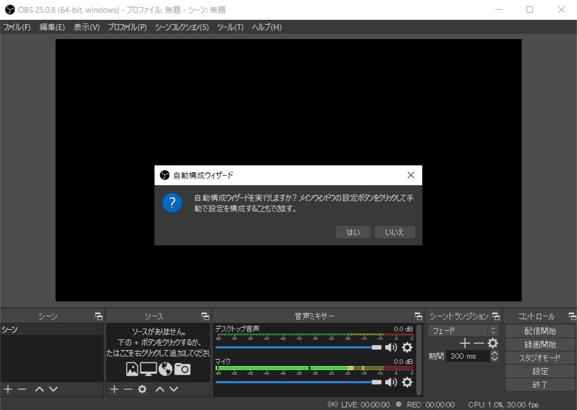Click the マイク label in the mixer
Screen dimensions: 577x410
(x=223, y=361)
